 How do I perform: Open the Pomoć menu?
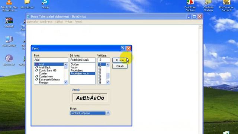(x=78, y=22)
